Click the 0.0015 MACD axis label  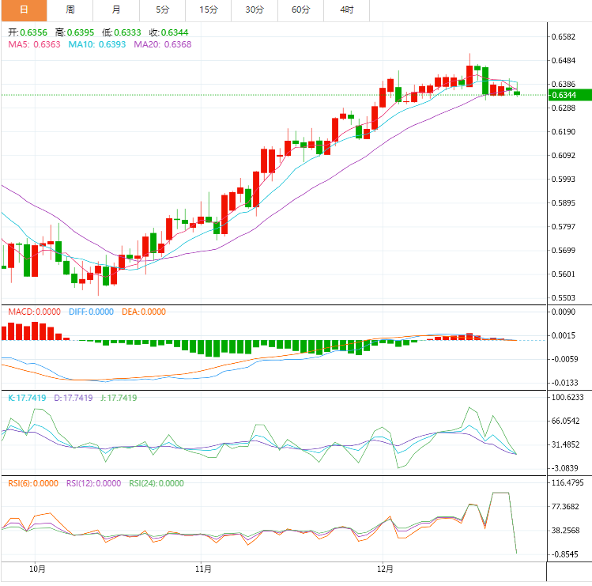(564, 336)
